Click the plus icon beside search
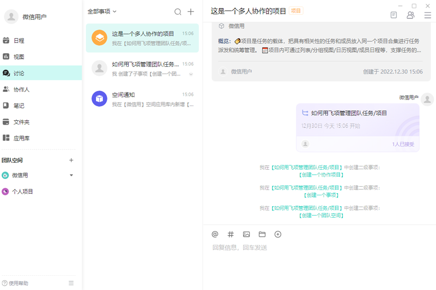This screenshot has height=290, width=436. coord(191,11)
